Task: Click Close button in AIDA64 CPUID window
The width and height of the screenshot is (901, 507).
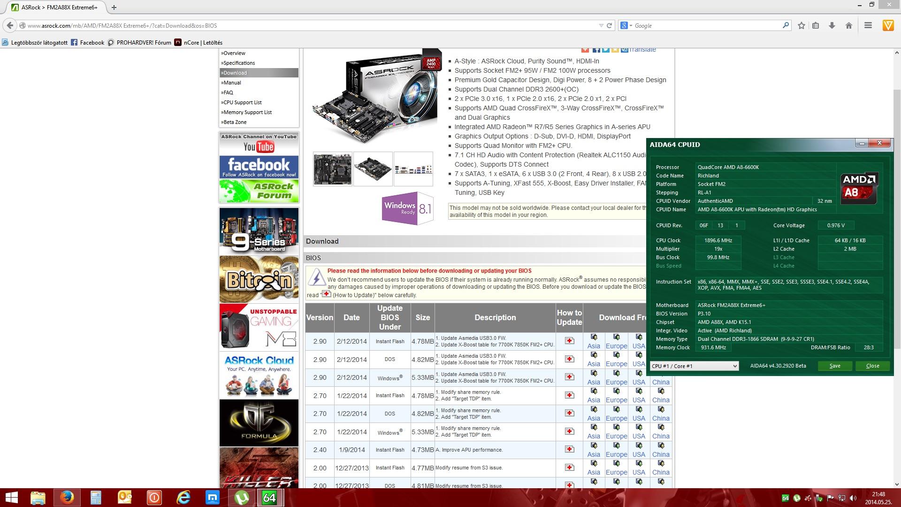Action: (872, 366)
